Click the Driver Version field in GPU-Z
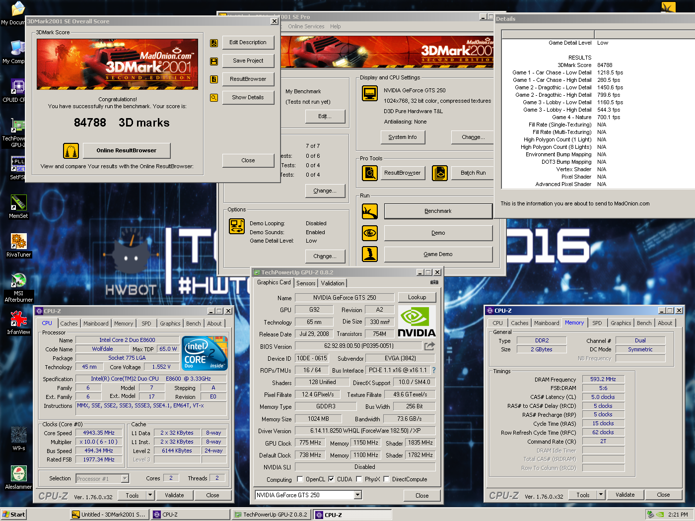The width and height of the screenshot is (695, 521). pyautogui.click(x=365, y=431)
